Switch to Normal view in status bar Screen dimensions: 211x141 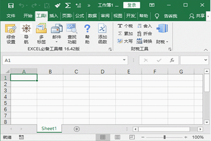pos(103,137)
